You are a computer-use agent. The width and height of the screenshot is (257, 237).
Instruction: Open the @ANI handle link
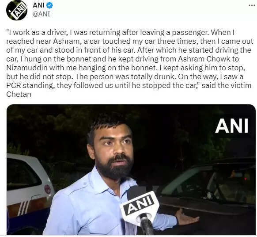pos(42,14)
